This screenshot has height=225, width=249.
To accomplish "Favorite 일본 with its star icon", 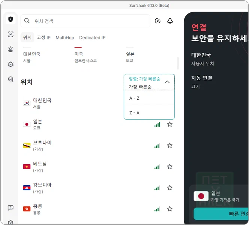I will 169,124.
